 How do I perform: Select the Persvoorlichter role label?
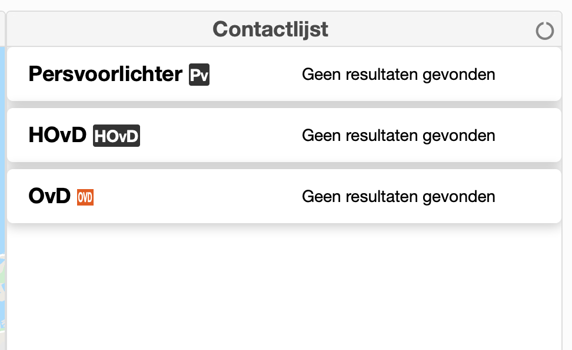[x=105, y=75]
